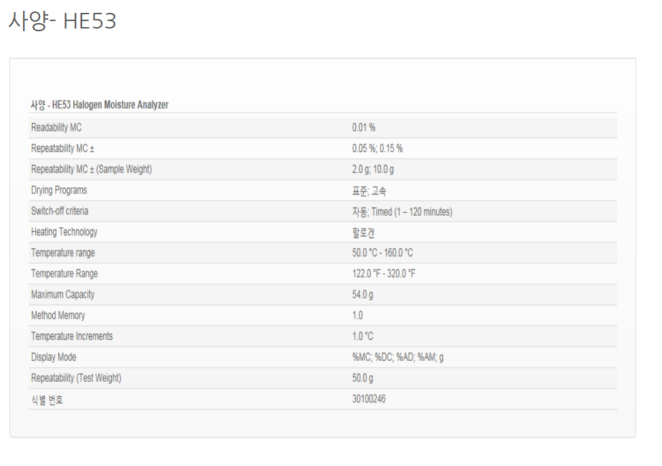662x466 pixels.
Task: Click the Temperature Increments row label
Action: tap(72, 336)
